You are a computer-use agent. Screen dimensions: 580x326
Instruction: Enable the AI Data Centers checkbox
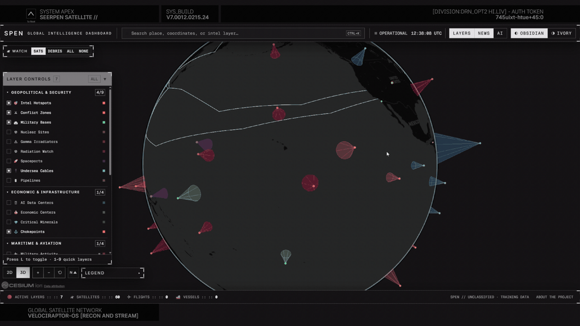tap(9, 203)
